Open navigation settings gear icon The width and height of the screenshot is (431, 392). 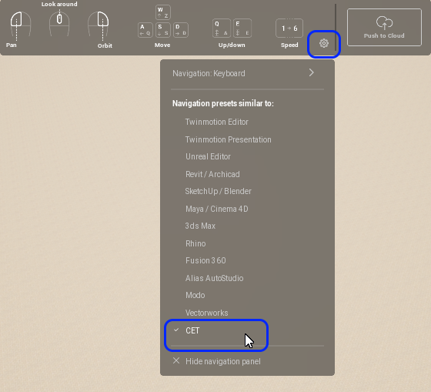(x=324, y=43)
